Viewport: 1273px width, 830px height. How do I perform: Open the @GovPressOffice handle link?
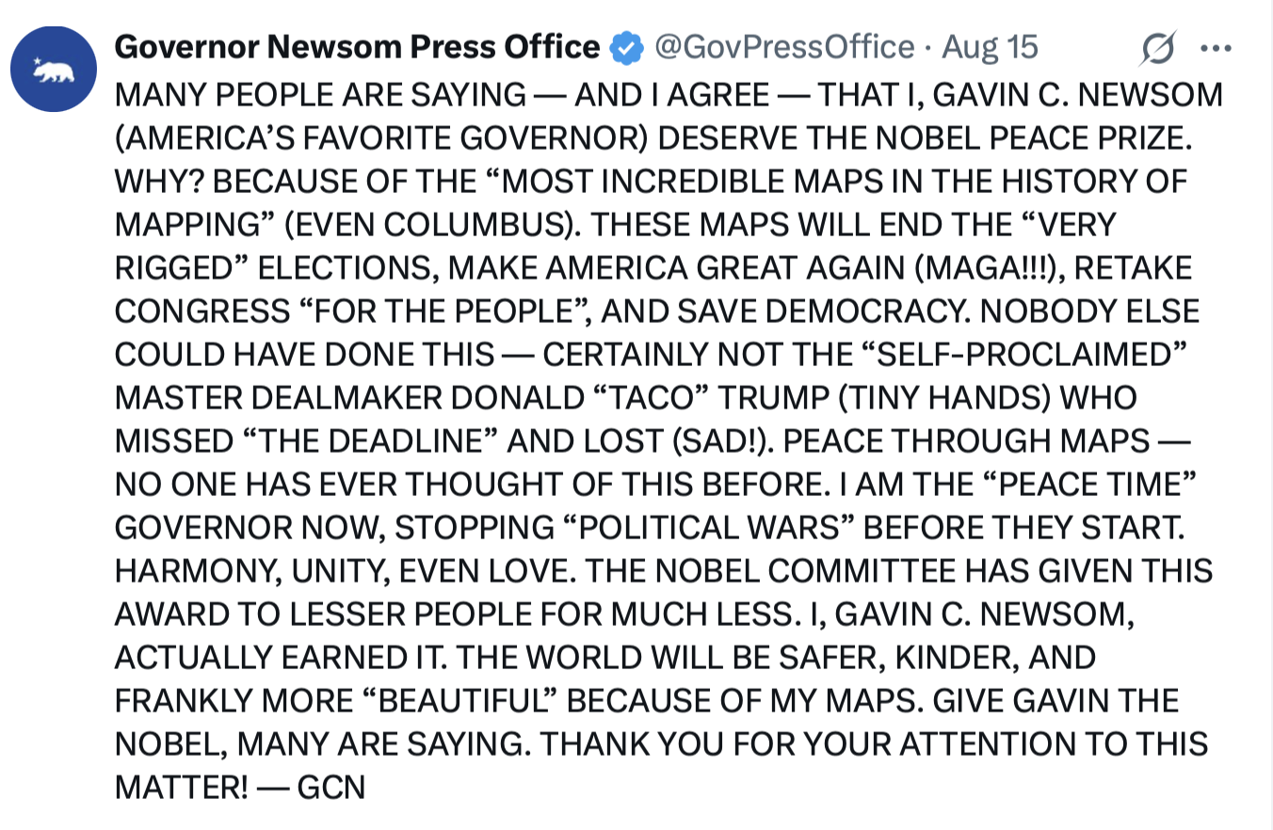783,47
